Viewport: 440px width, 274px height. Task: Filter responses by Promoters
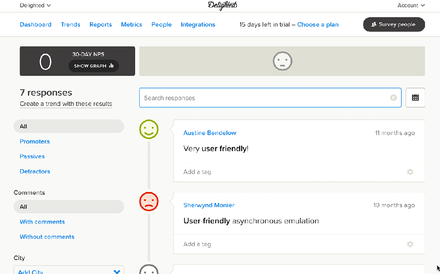[35, 141]
